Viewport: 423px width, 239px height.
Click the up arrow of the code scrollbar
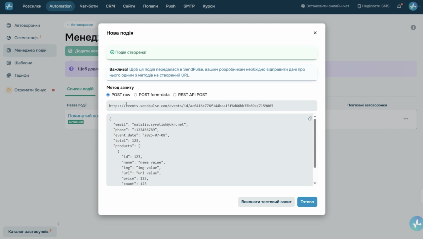pyautogui.click(x=315, y=116)
